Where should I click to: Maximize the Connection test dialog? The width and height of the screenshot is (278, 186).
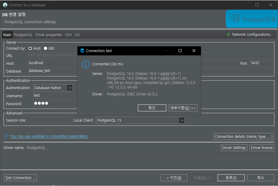[180, 51]
